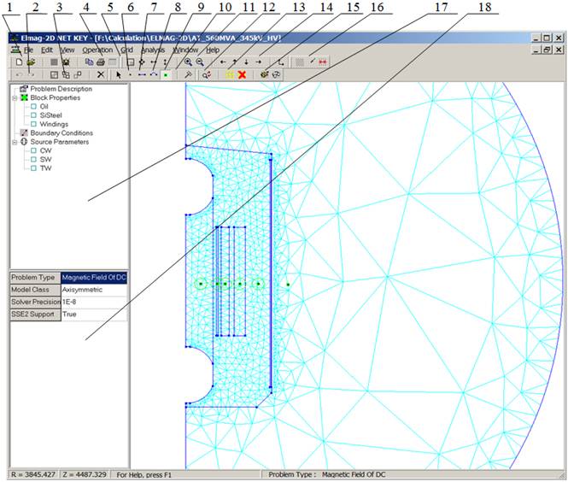Select the arc drawing tool
The height and width of the screenshot is (482, 568).
click(154, 74)
